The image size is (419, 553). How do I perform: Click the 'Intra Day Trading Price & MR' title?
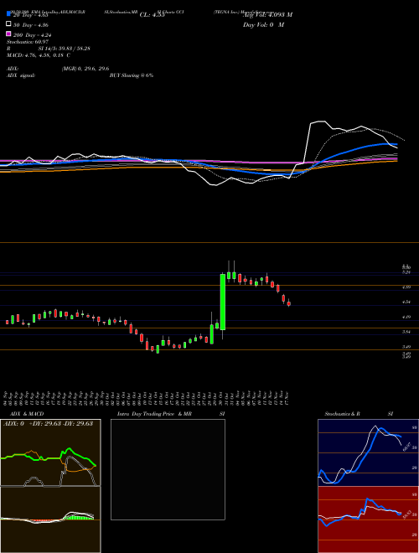(x=154, y=414)
